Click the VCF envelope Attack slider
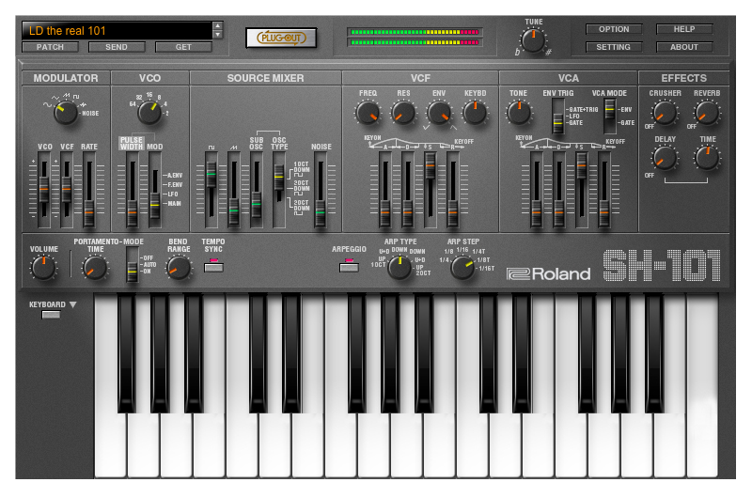752x498 pixels. [x=384, y=191]
